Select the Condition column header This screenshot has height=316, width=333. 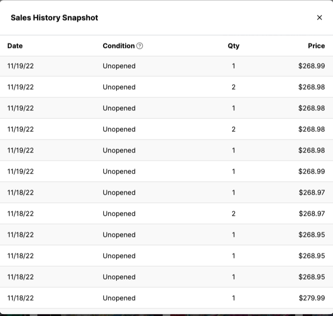pos(119,46)
